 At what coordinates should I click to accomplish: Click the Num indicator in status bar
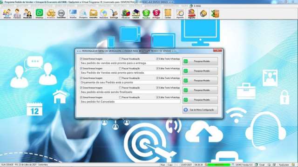(163, 165)
